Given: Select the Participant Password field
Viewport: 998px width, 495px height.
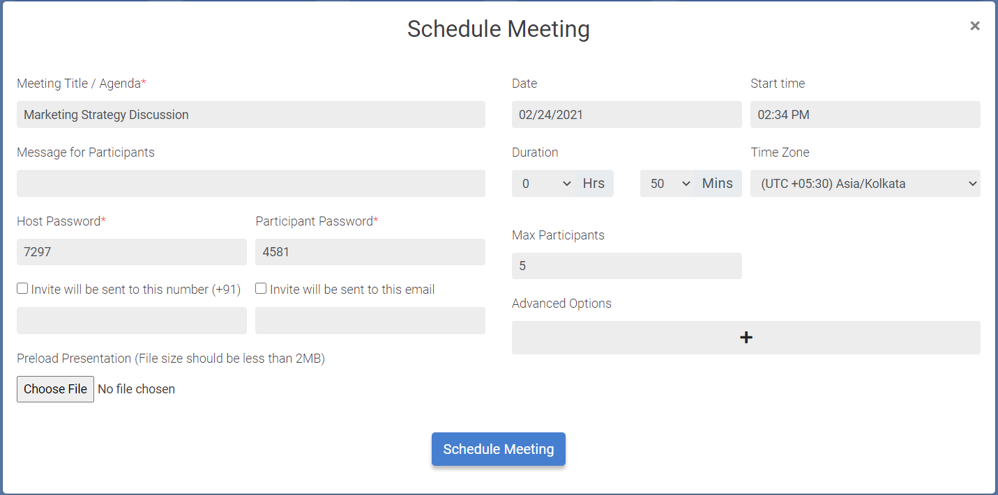Looking at the screenshot, I should pos(370,251).
